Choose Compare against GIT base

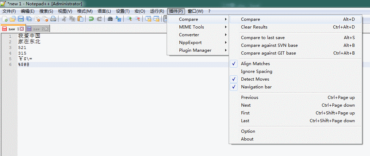[x=295, y=53]
